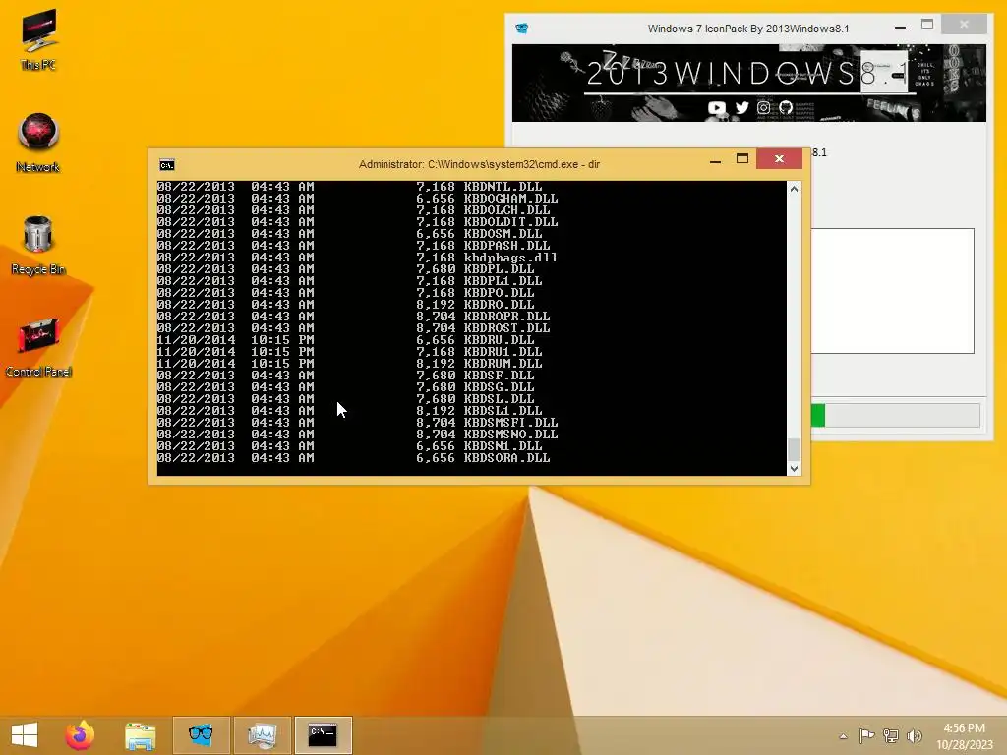Switch to the Task Manager taskbar button
Viewport: 1007px width, 755px height.
262,735
